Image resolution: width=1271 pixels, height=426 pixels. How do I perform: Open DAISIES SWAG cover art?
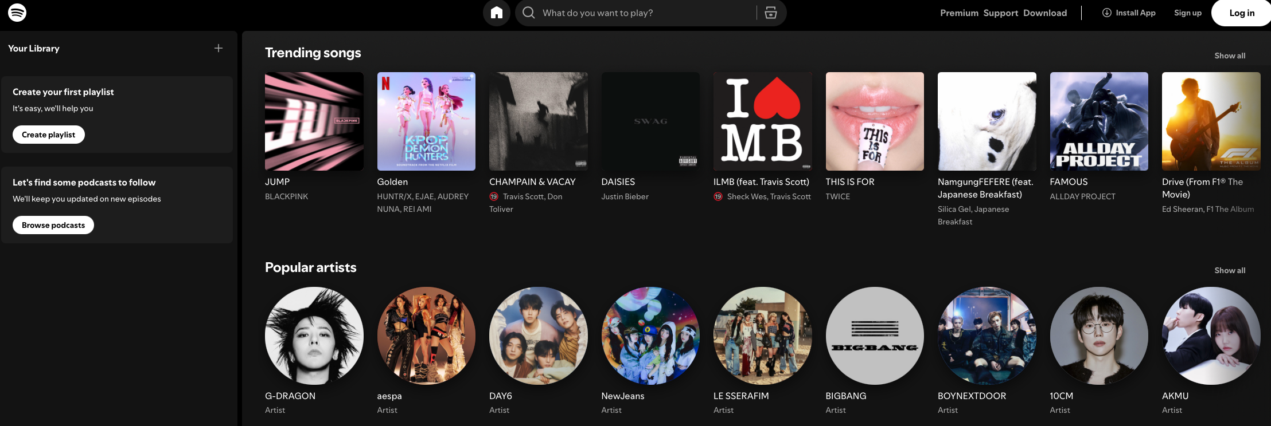point(650,121)
